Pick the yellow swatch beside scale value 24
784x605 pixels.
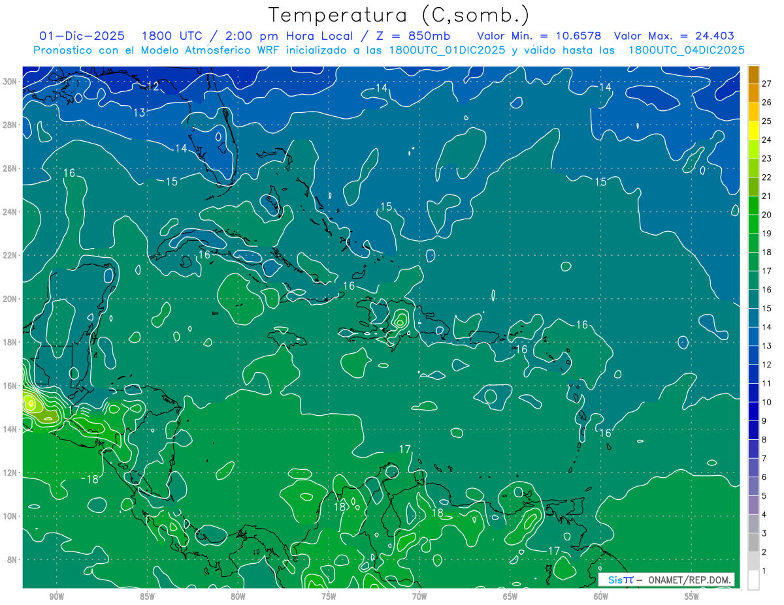coord(753,130)
